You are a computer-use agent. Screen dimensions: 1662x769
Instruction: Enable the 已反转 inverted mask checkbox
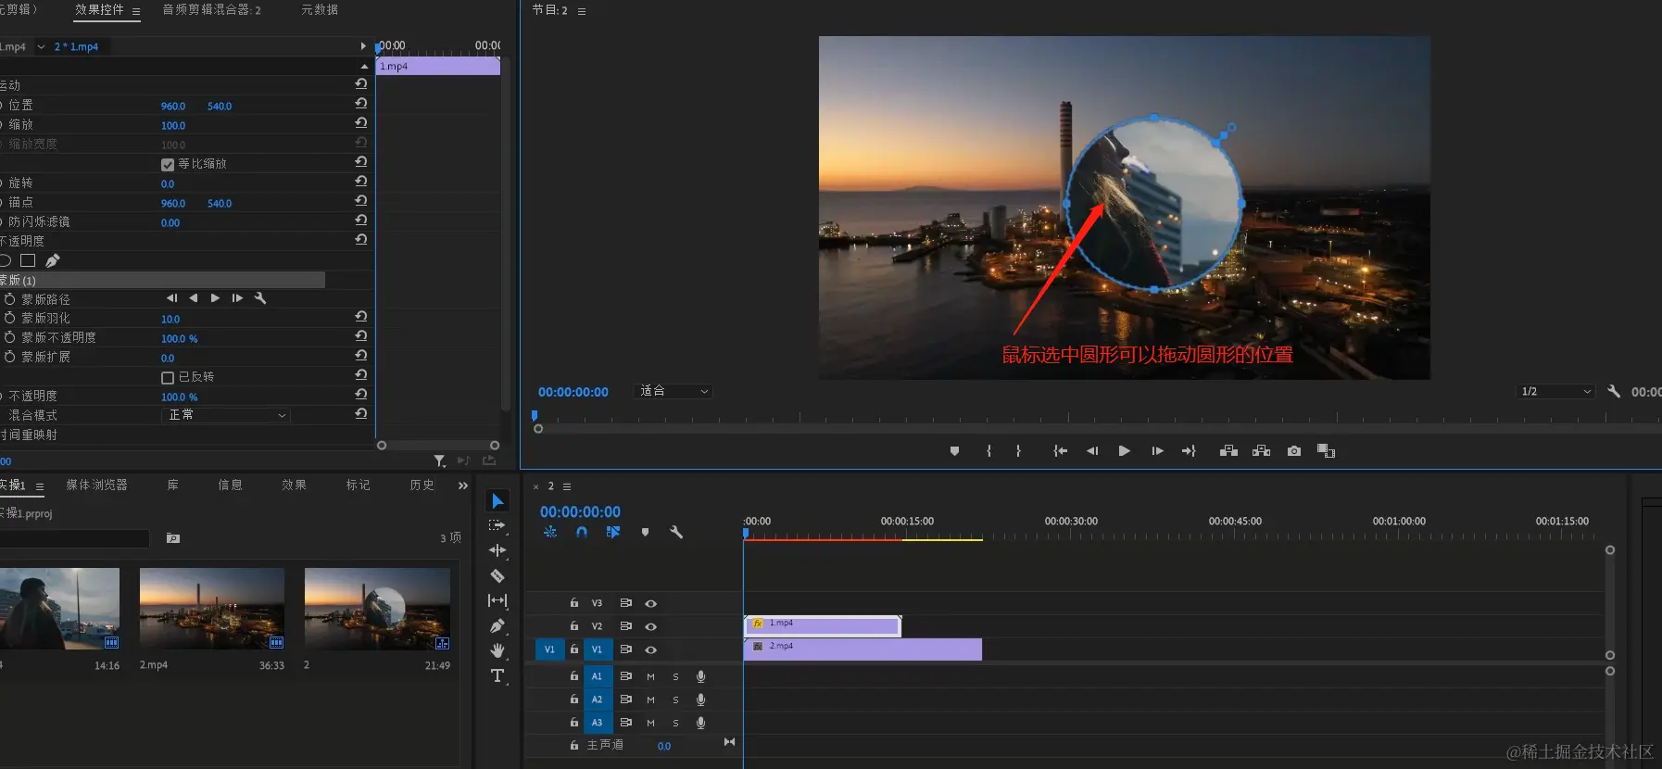pyautogui.click(x=168, y=378)
